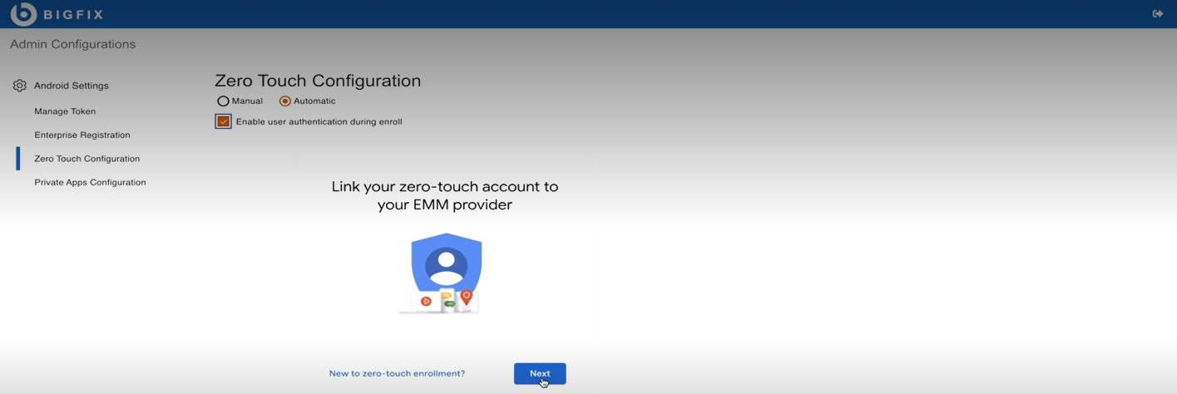The height and width of the screenshot is (394, 1177).
Task: Follow the New to zero-touch enrollment link
Action: [397, 374]
